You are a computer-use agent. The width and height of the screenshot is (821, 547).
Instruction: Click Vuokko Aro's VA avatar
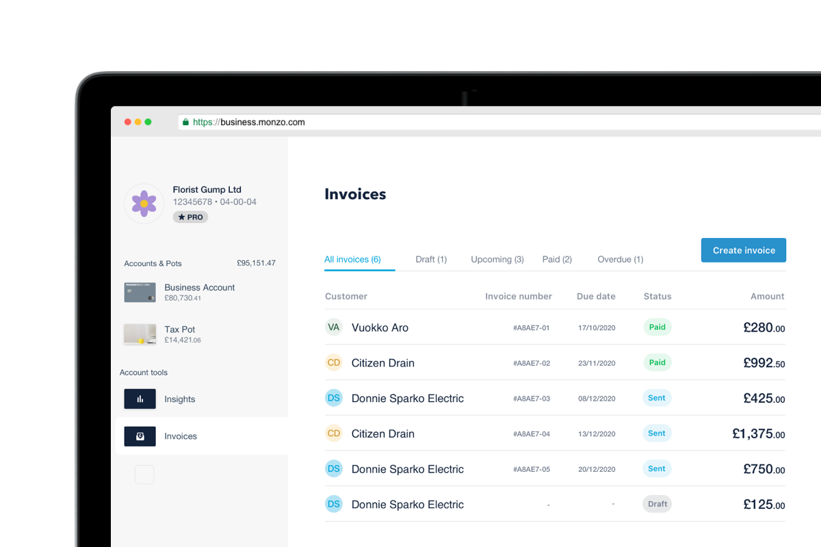pos(334,327)
